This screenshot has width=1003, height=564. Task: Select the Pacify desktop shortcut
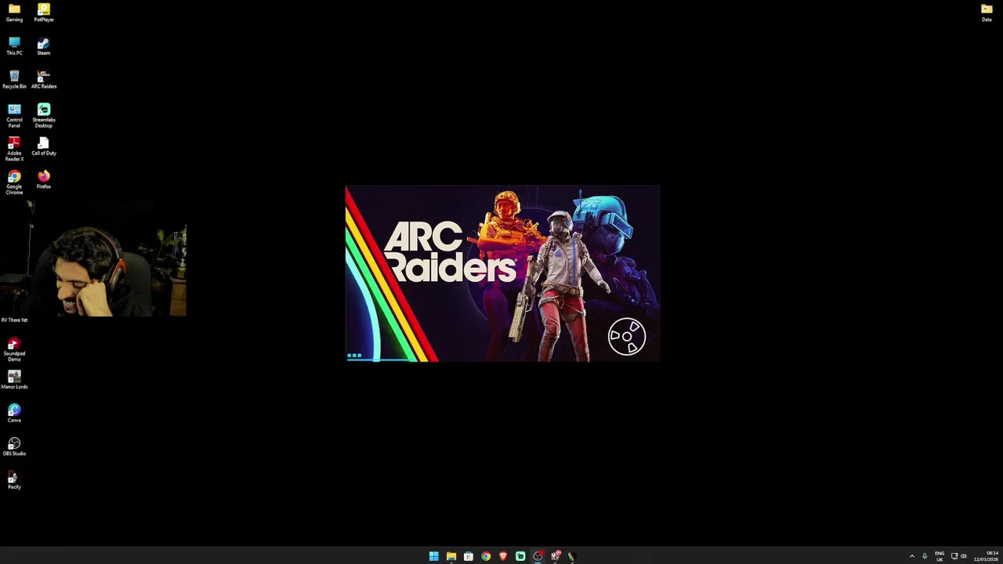(x=14, y=480)
